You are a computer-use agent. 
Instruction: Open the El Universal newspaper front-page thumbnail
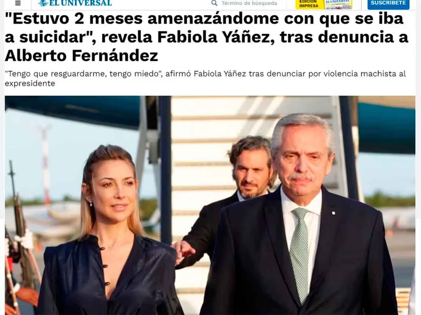pos(338,4)
